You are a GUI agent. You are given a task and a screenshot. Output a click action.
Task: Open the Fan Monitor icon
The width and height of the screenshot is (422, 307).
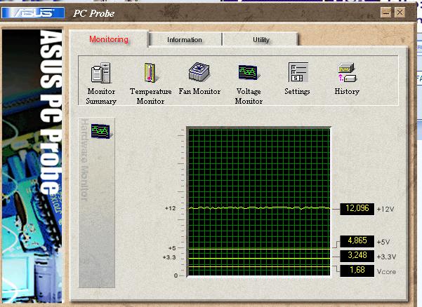pyautogui.click(x=199, y=72)
